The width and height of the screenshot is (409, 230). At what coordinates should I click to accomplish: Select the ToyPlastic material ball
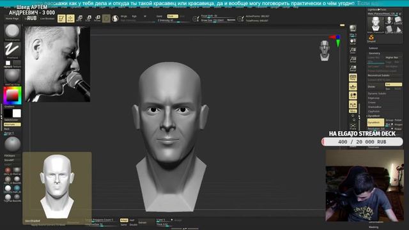coord(8,197)
